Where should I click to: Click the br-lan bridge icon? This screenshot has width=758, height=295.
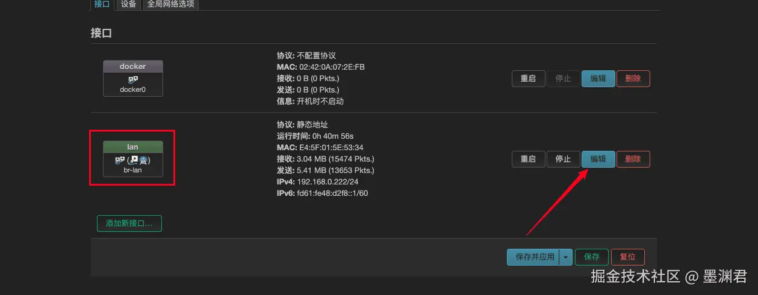pos(119,160)
